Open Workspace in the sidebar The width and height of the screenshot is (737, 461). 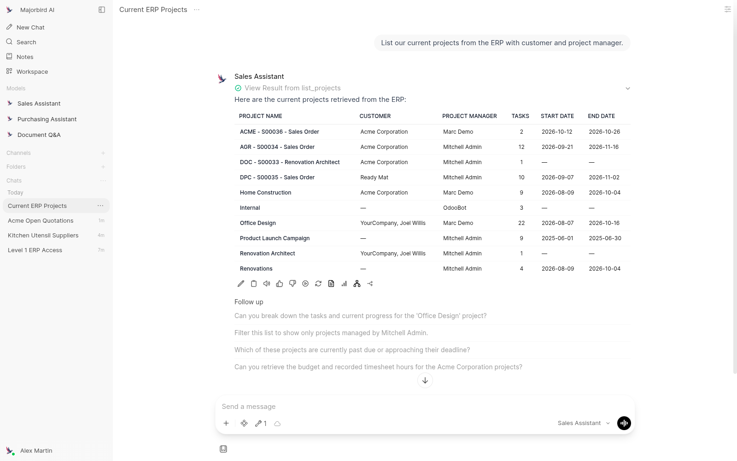pos(56,71)
